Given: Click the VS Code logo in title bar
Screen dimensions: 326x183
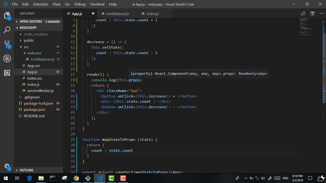Looking at the screenshot, I should (x=5, y=4).
